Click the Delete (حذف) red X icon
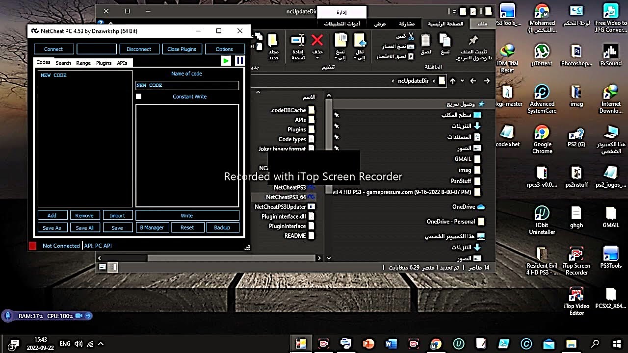Image resolution: width=628 pixels, height=353 pixels. click(x=317, y=40)
